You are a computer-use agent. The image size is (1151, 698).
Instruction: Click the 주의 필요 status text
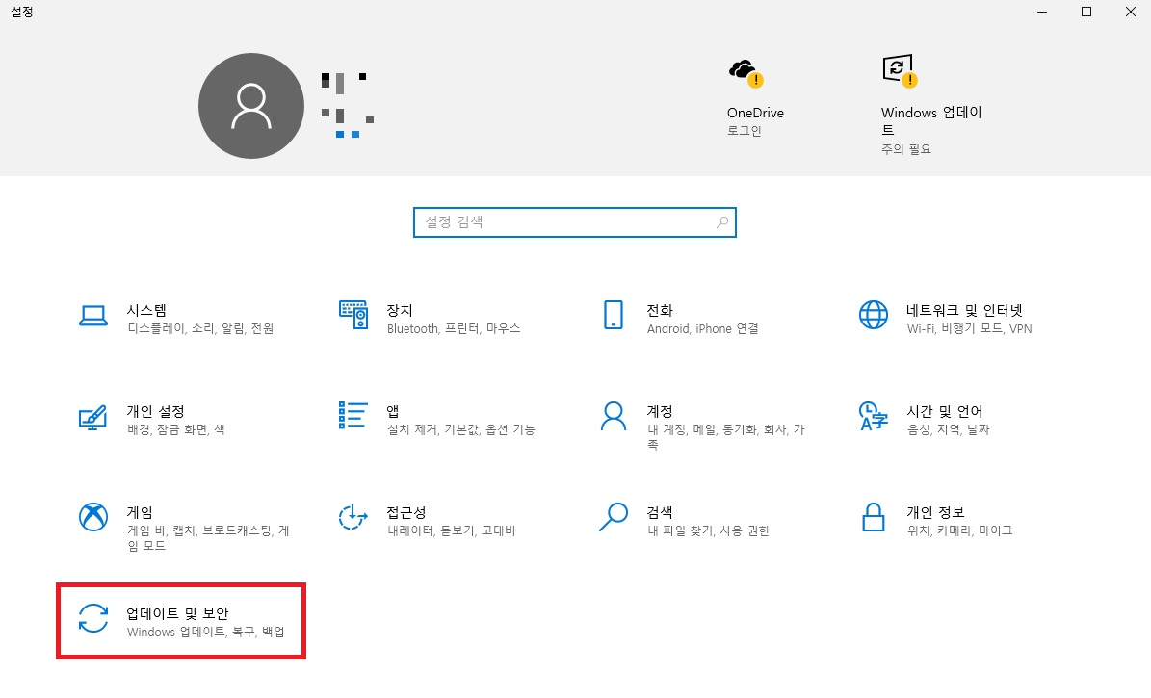click(905, 149)
